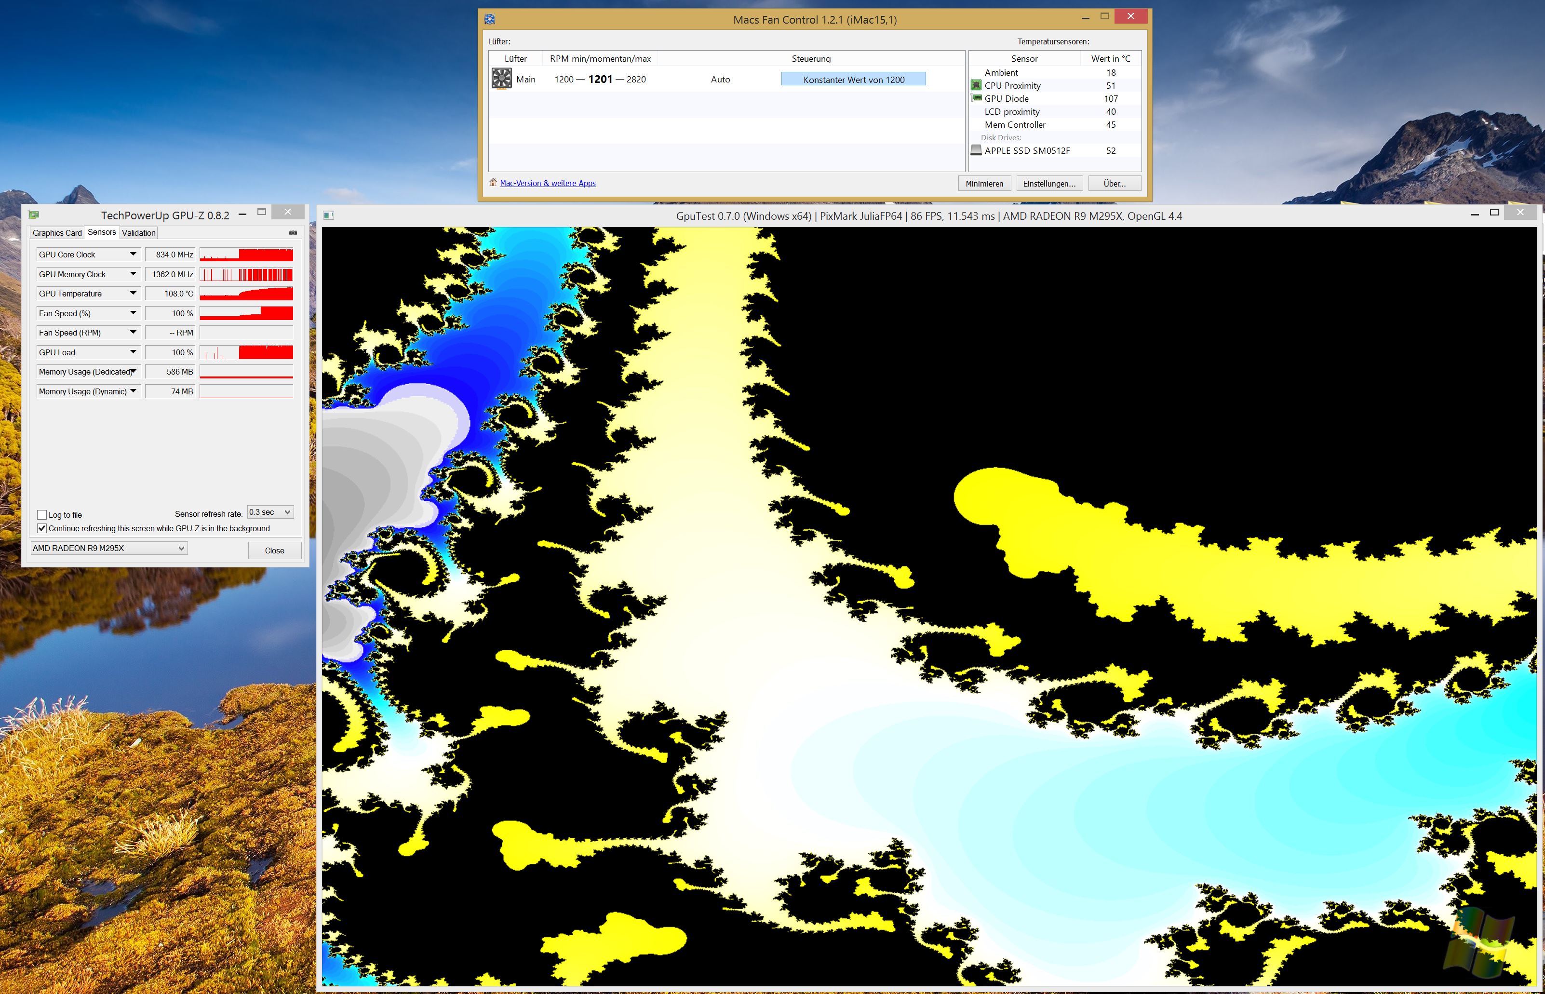This screenshot has height=994, width=1545.
Task: Click the APPLE SSD drive icon
Action: (976, 150)
